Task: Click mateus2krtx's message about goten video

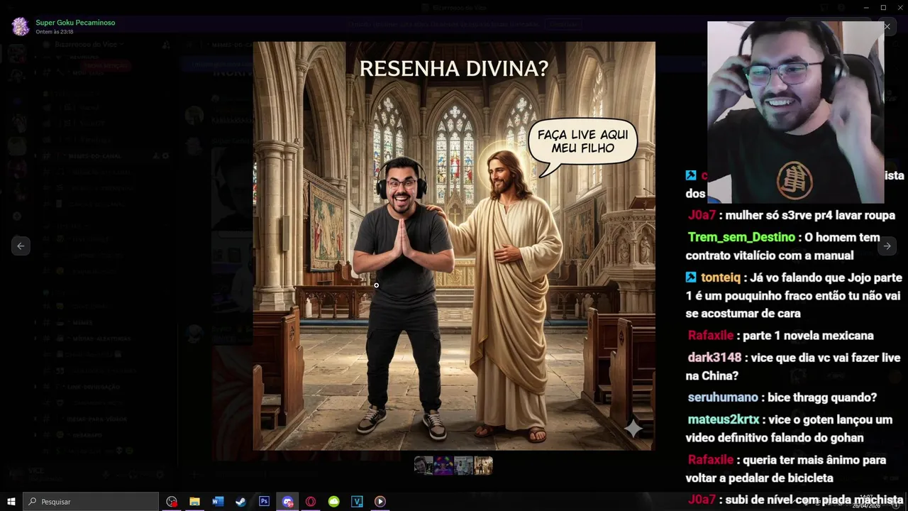Action: pos(789,429)
